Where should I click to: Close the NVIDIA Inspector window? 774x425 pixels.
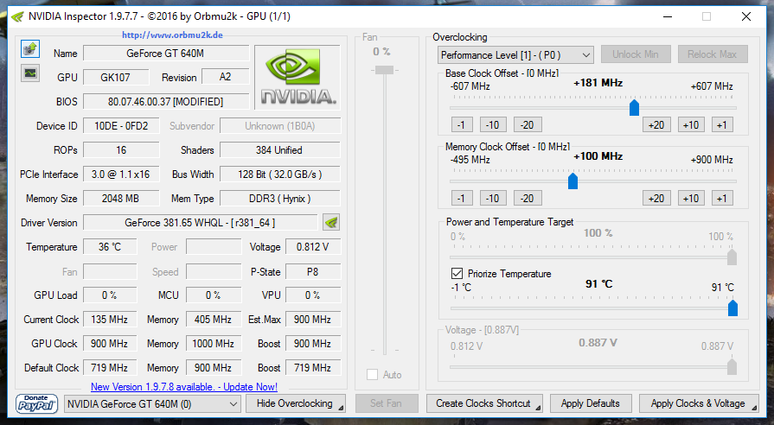(x=746, y=16)
